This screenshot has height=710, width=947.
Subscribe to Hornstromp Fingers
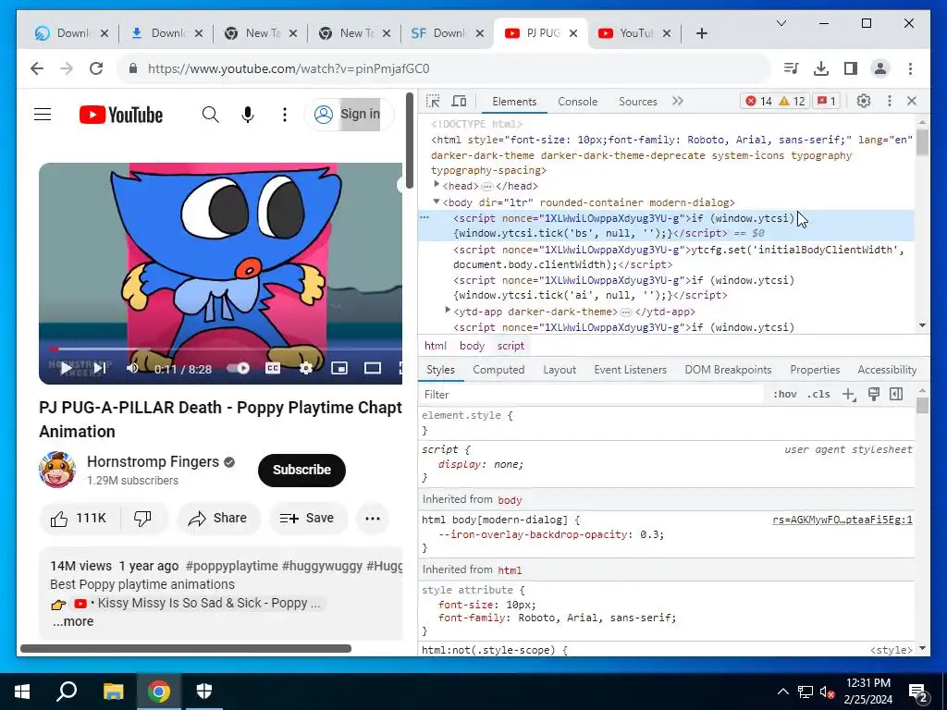301,470
